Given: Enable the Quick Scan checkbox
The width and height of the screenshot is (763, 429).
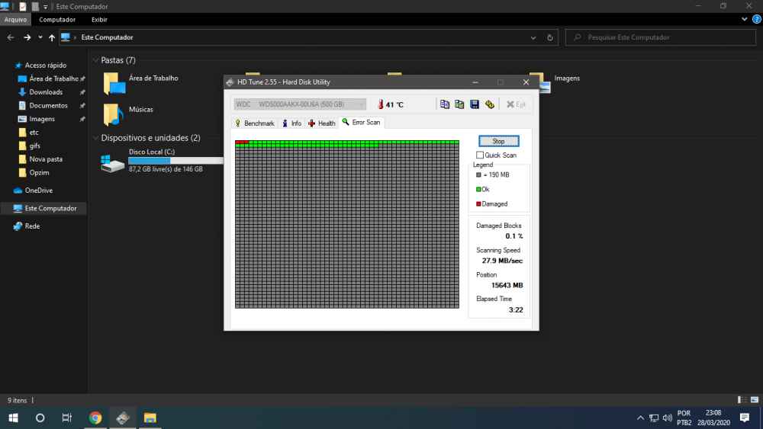Looking at the screenshot, I should pyautogui.click(x=480, y=155).
